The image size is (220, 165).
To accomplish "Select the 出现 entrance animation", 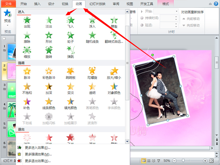I will coord(27,22).
